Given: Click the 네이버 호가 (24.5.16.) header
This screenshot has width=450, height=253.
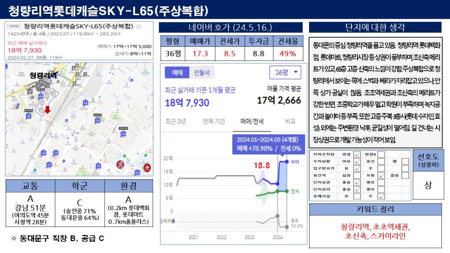Looking at the screenshot, I should tap(231, 28).
